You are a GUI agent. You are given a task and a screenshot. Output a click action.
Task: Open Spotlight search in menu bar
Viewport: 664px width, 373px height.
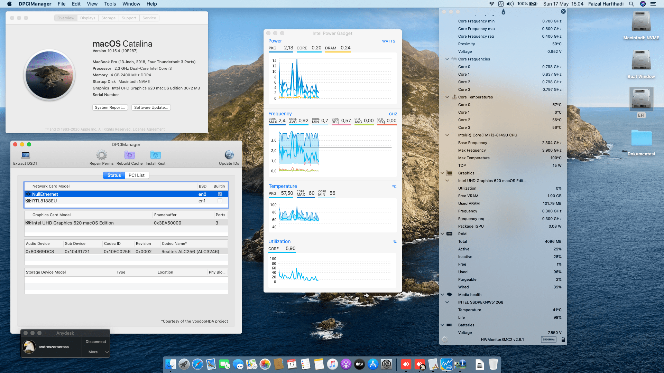pos(631,4)
